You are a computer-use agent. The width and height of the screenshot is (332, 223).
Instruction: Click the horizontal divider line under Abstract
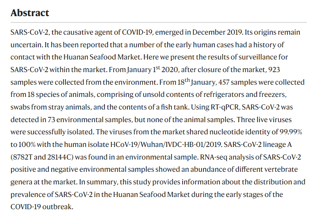pyautogui.click(x=159, y=22)
